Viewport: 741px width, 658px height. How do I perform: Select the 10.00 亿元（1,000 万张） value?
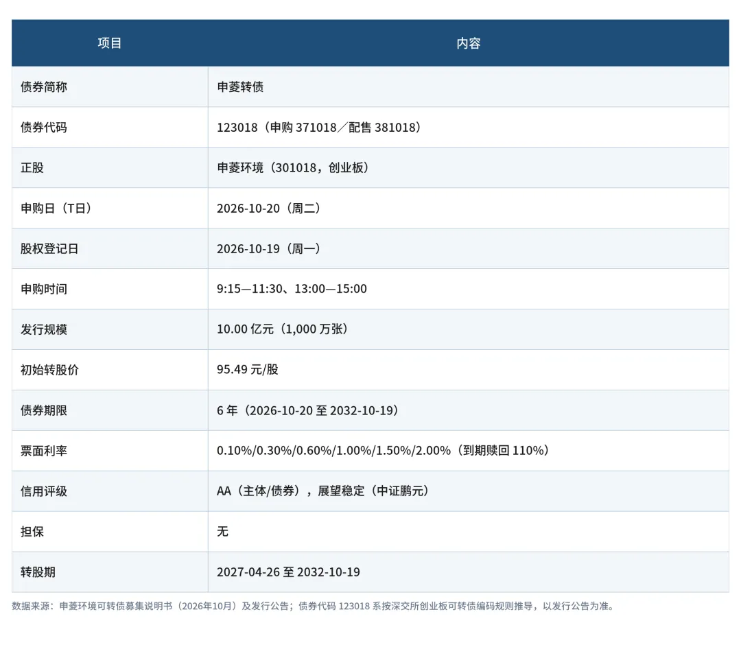(283, 329)
